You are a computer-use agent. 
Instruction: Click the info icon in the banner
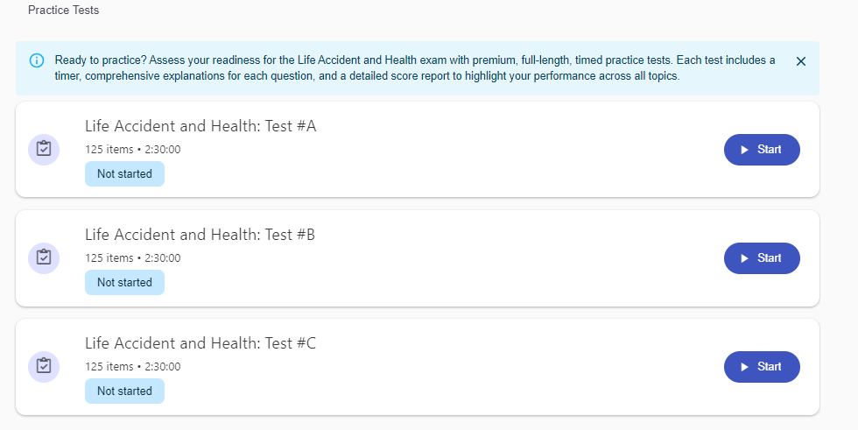[37, 60]
